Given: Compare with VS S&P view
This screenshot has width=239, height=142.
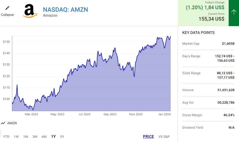Looking at the screenshot, I should 164,136.
